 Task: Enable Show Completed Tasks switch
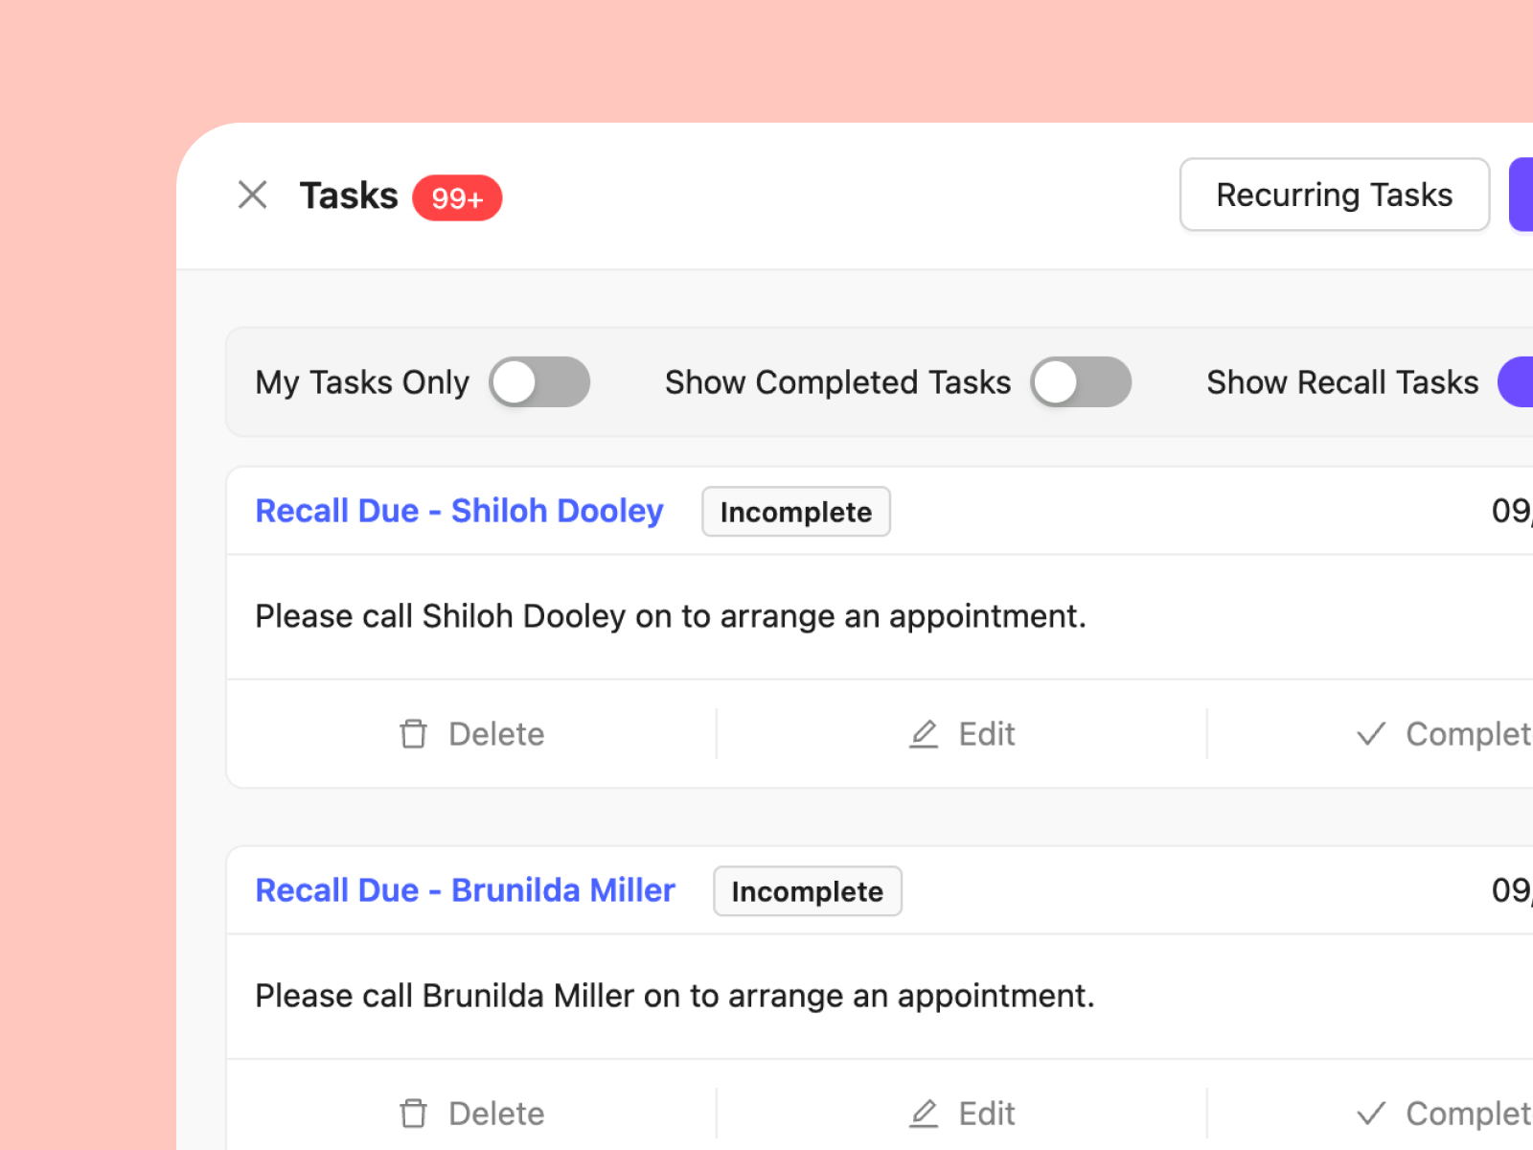[1081, 381]
